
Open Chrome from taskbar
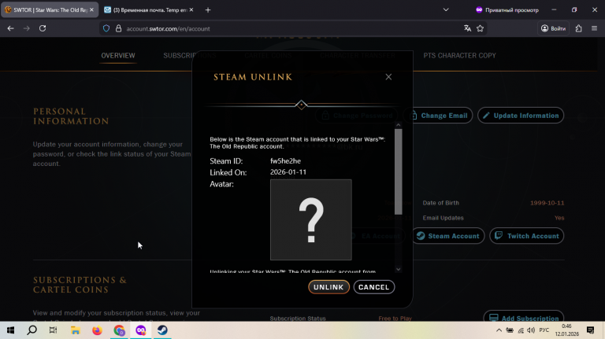pyautogui.click(x=119, y=330)
